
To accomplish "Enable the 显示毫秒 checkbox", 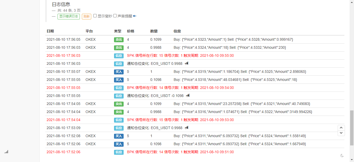I will point(95,16).
